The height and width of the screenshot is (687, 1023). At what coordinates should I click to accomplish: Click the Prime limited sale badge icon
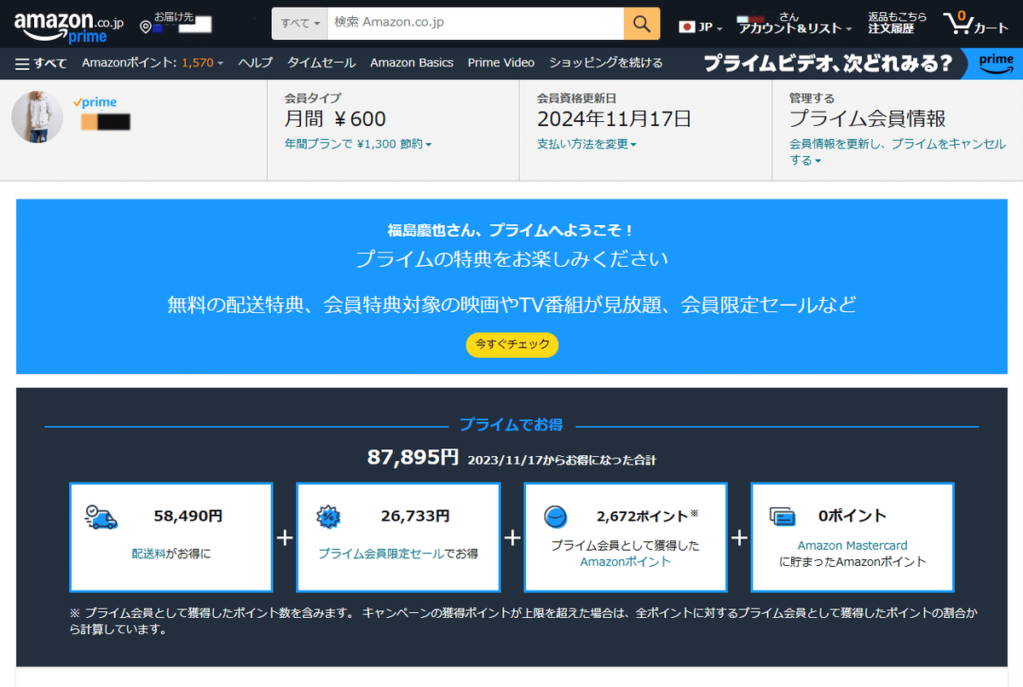[330, 515]
